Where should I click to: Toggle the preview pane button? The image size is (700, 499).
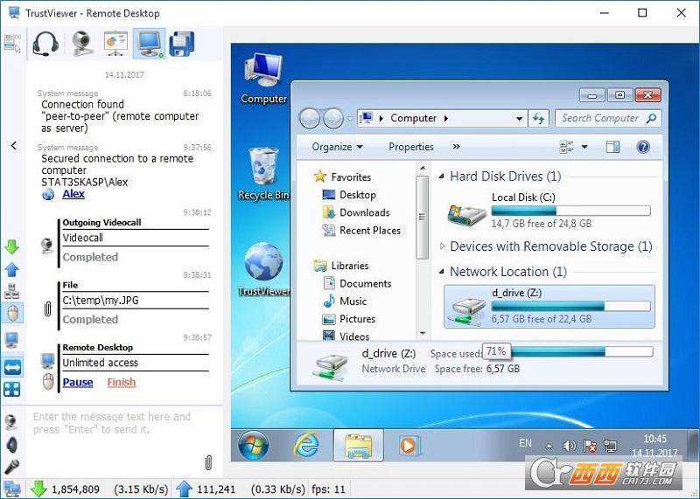[x=612, y=147]
